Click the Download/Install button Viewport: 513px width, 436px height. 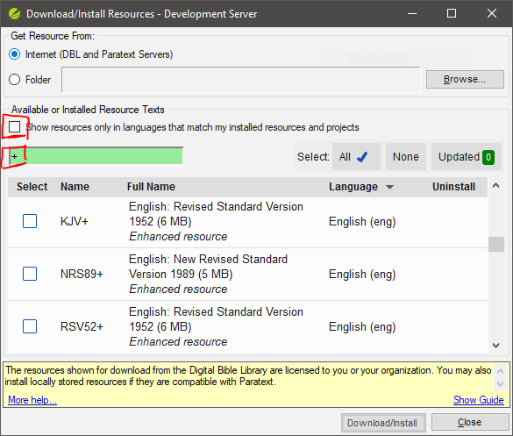pos(383,423)
